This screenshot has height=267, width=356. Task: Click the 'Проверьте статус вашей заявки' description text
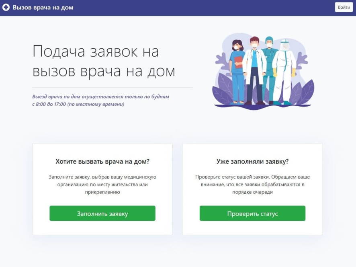pos(252,184)
